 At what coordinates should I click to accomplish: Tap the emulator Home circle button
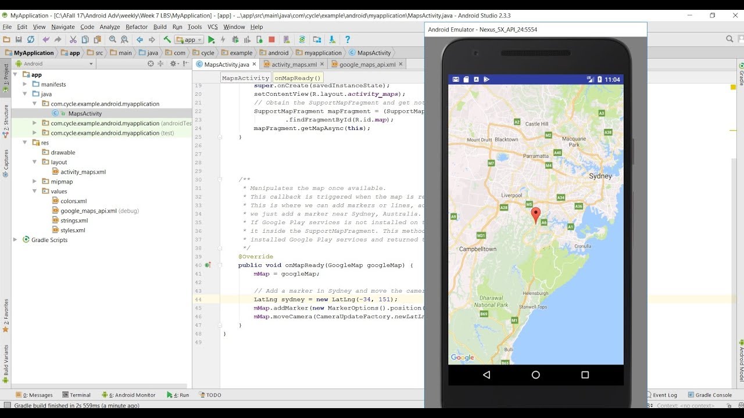click(x=535, y=375)
